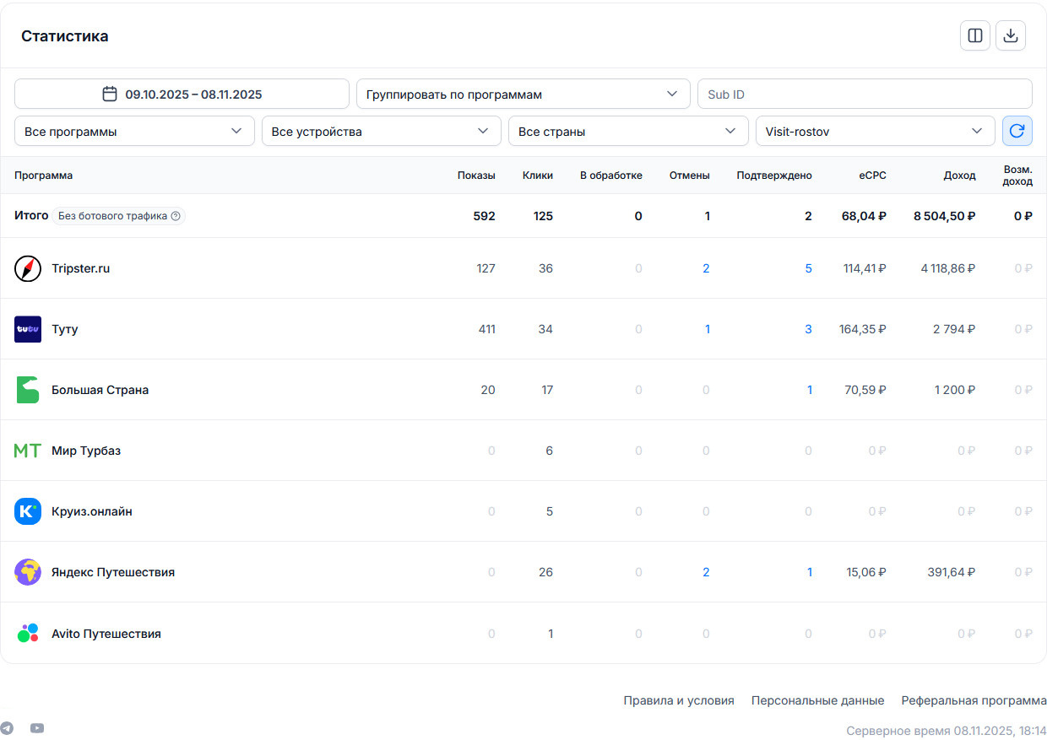Expand the Все страны dropdown
1058x740 pixels.
point(627,132)
